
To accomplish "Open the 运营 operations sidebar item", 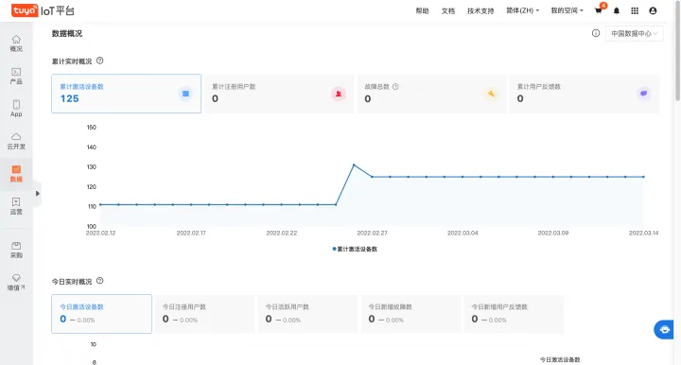I will pos(16,206).
